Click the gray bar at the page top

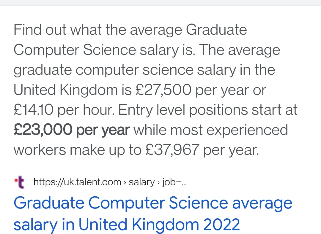(160, 3)
